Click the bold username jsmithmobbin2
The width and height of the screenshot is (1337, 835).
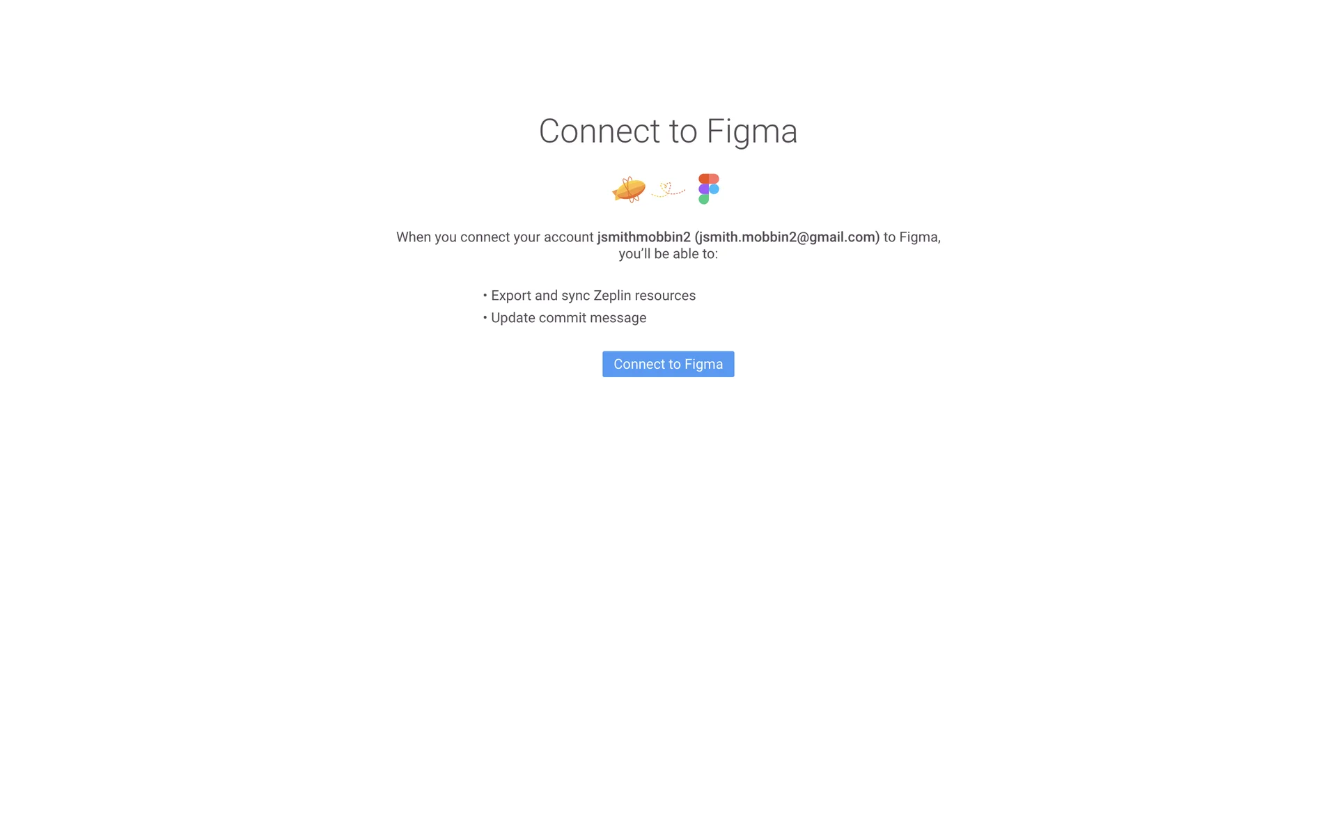[x=644, y=237]
